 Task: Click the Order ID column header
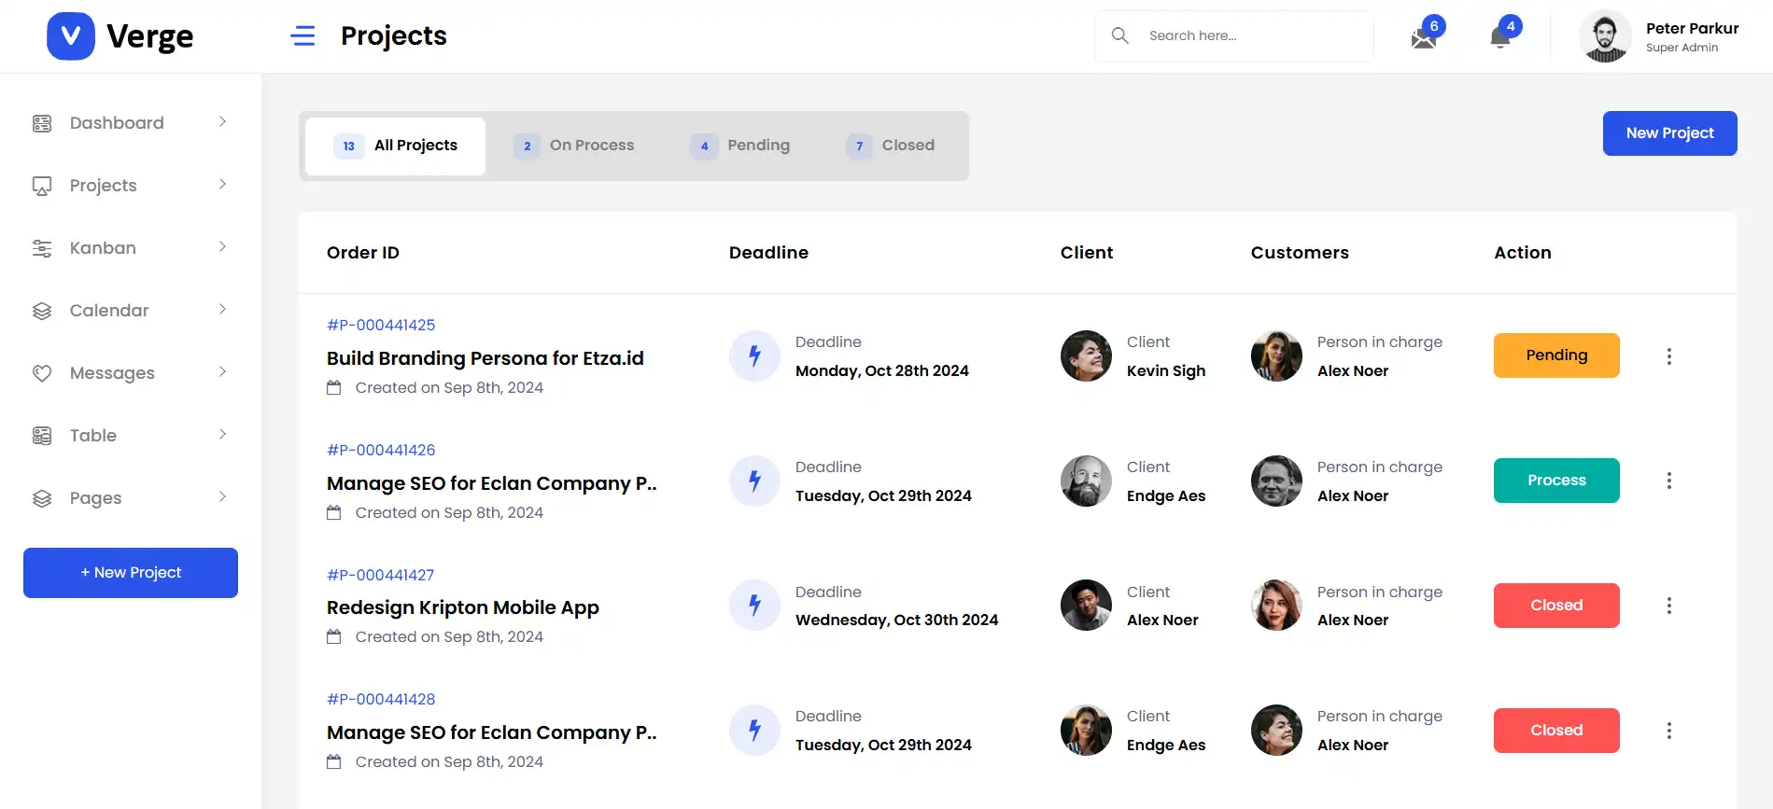pos(363,253)
